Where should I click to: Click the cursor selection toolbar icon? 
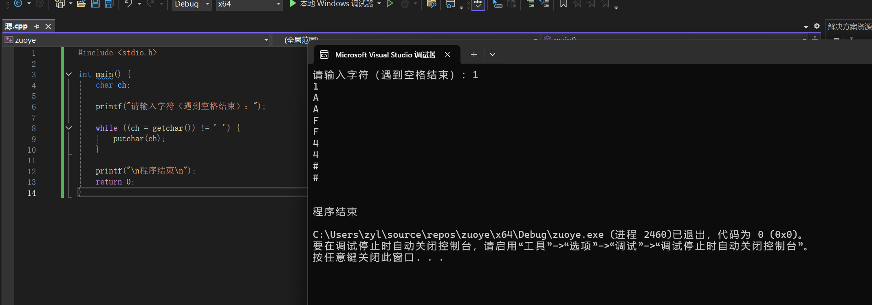pyautogui.click(x=497, y=4)
